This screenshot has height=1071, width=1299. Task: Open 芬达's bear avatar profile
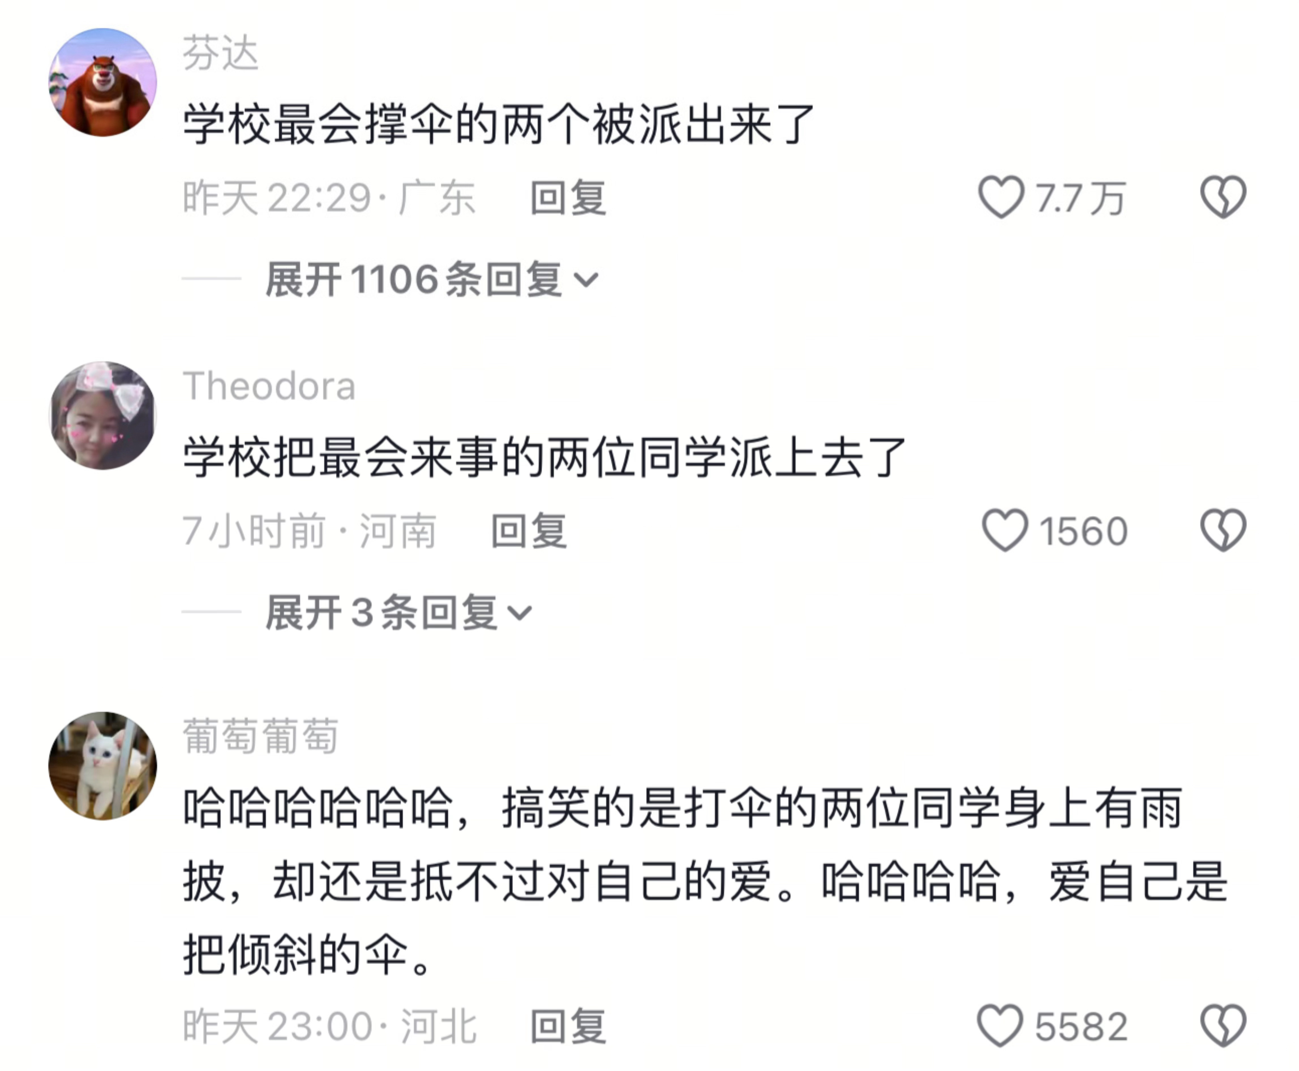(102, 82)
